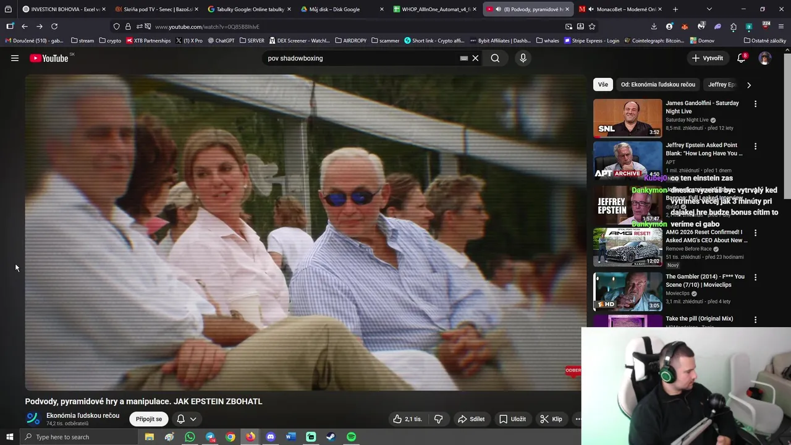Open the YouTube hamburger guide menu
Screen dimensions: 791x445
(15, 58)
